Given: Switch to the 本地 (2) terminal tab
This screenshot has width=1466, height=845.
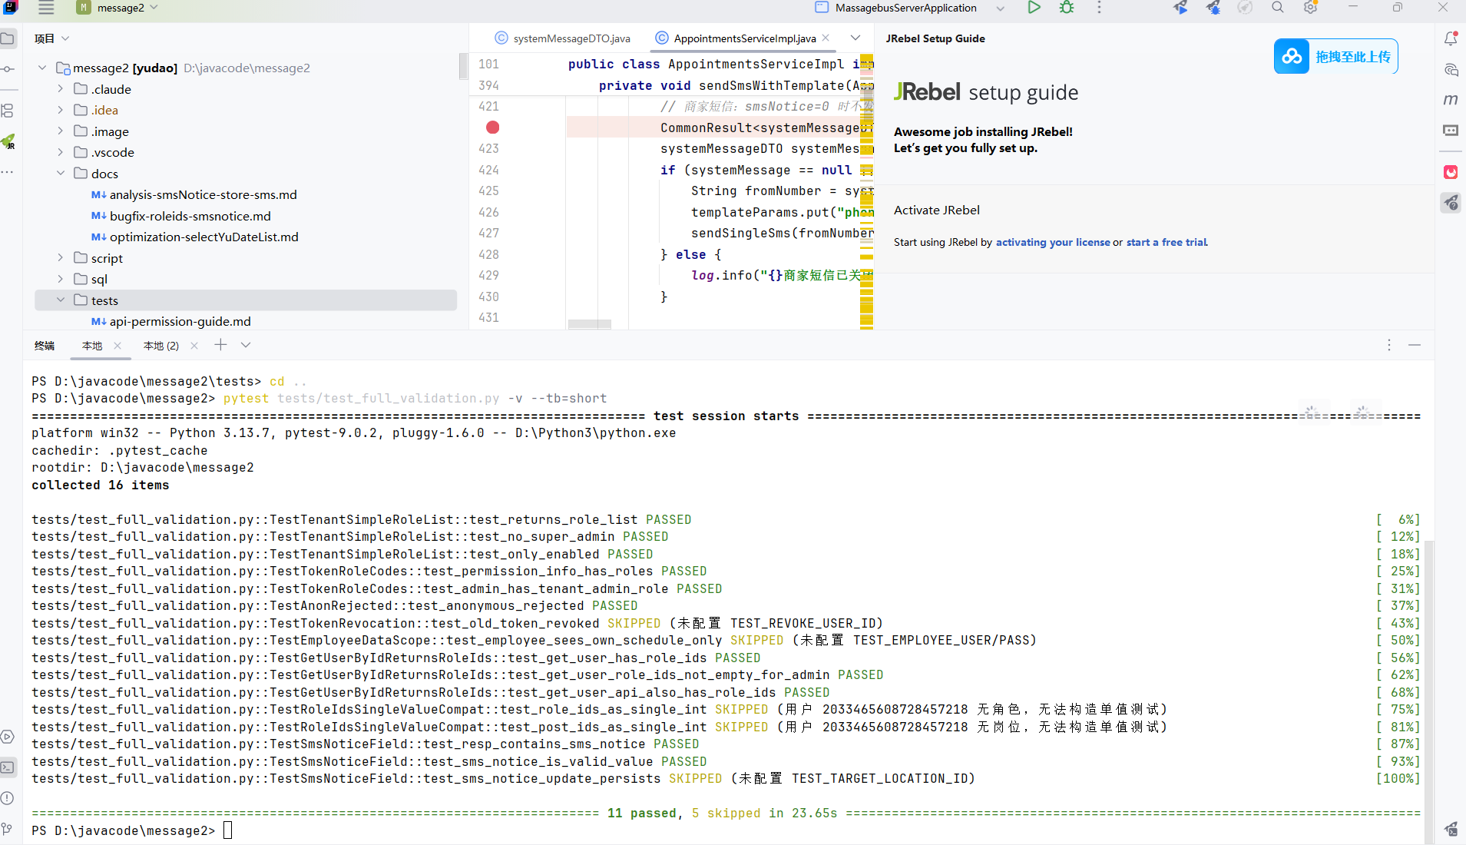Looking at the screenshot, I should 161,346.
